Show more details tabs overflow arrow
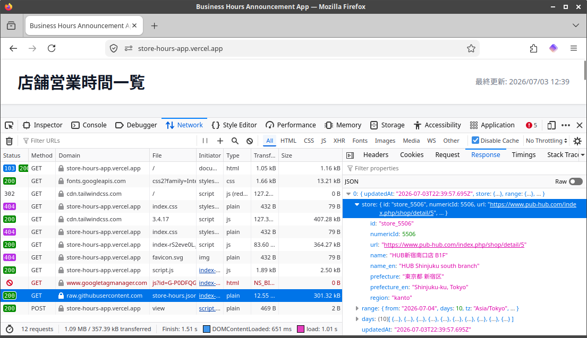The image size is (587, 338). 583,155
